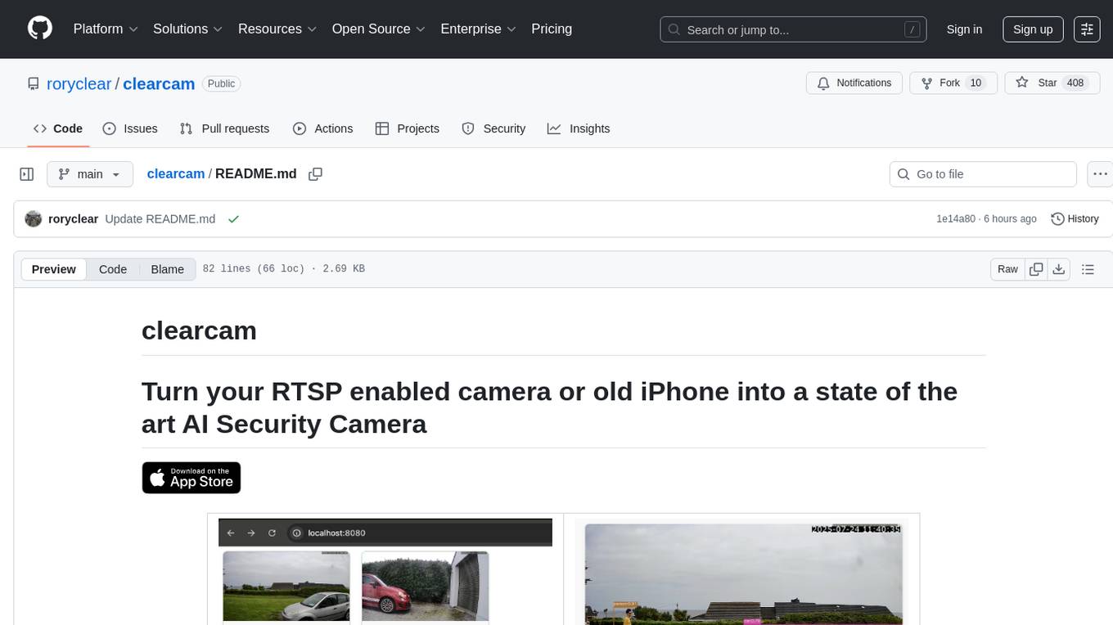The height and width of the screenshot is (625, 1113).
Task: Open the Pull requests tab
Action: pyautogui.click(x=224, y=128)
